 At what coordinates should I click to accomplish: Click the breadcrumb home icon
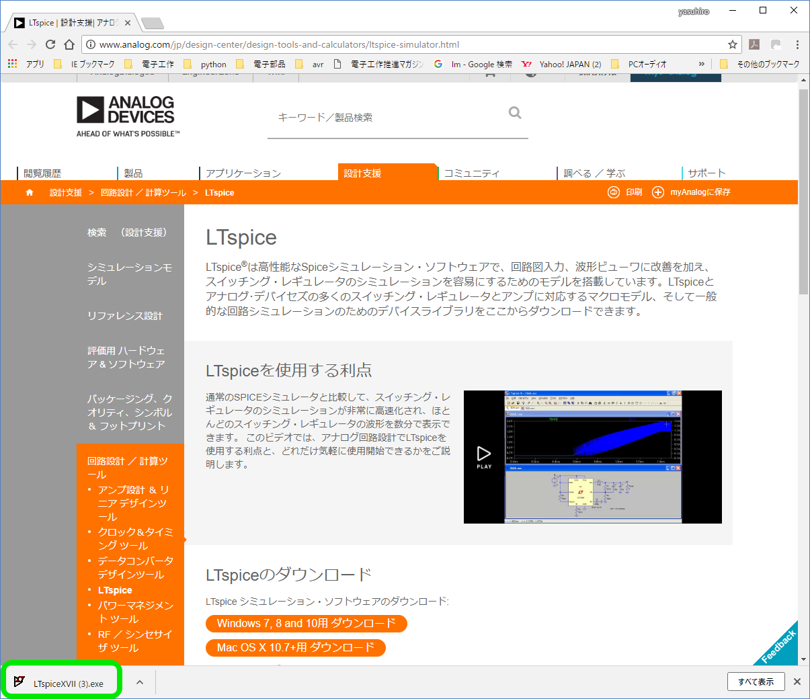coord(30,192)
